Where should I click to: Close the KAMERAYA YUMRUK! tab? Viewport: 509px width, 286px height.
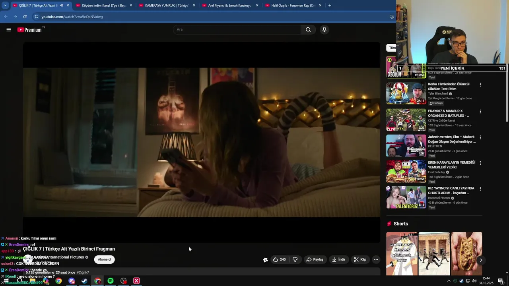194,6
